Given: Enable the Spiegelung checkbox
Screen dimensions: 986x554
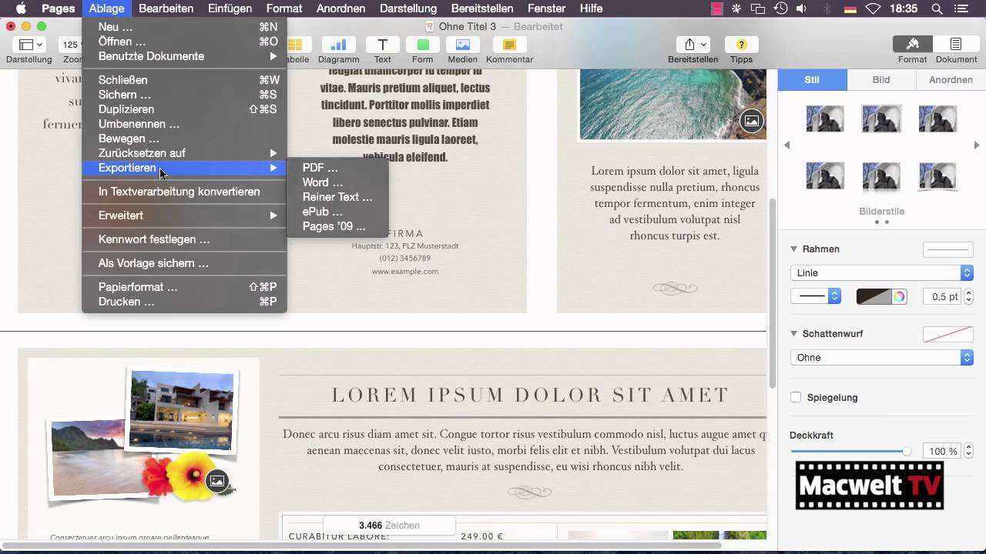Looking at the screenshot, I should pos(796,397).
